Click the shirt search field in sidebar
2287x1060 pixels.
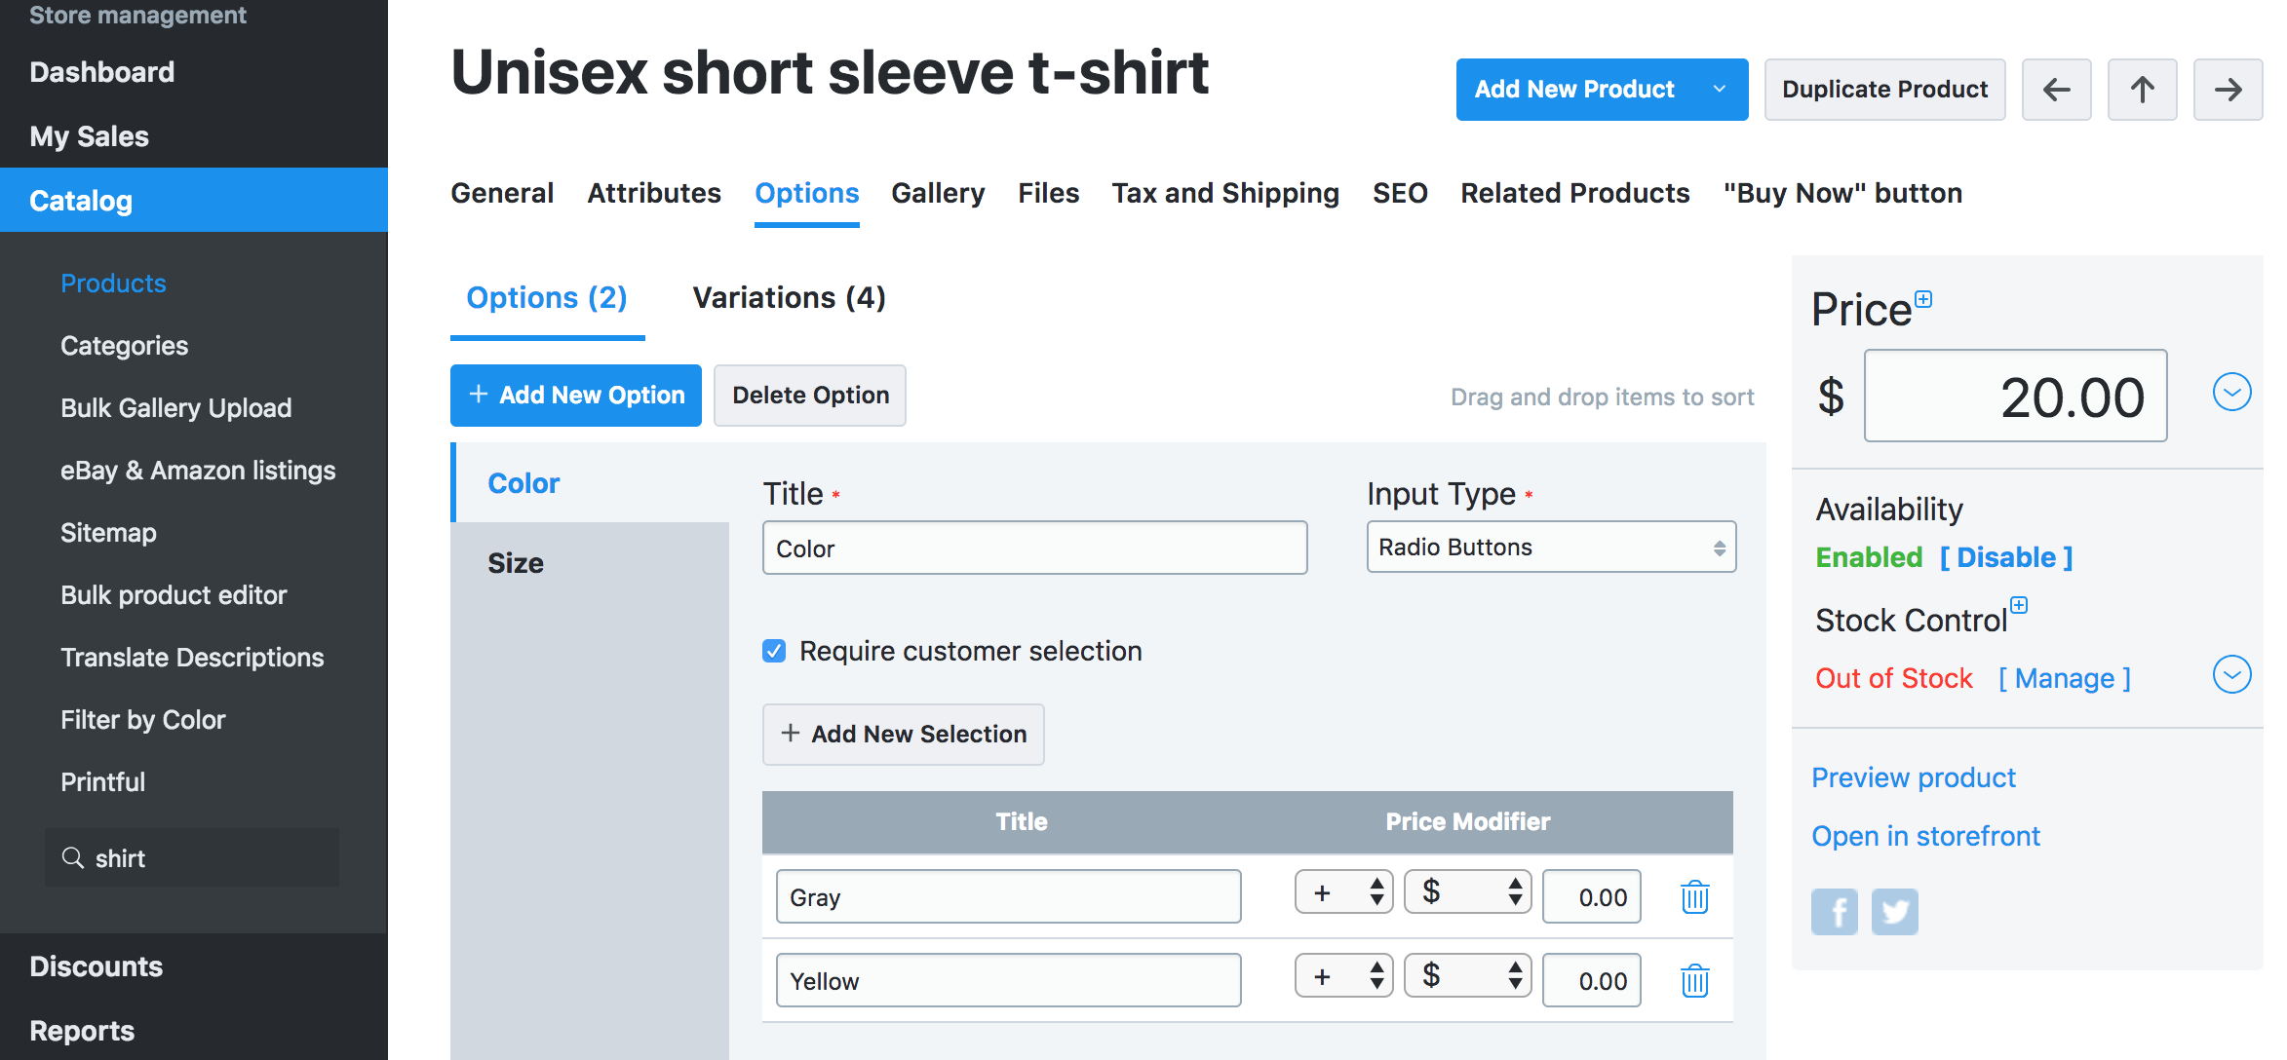point(193,858)
